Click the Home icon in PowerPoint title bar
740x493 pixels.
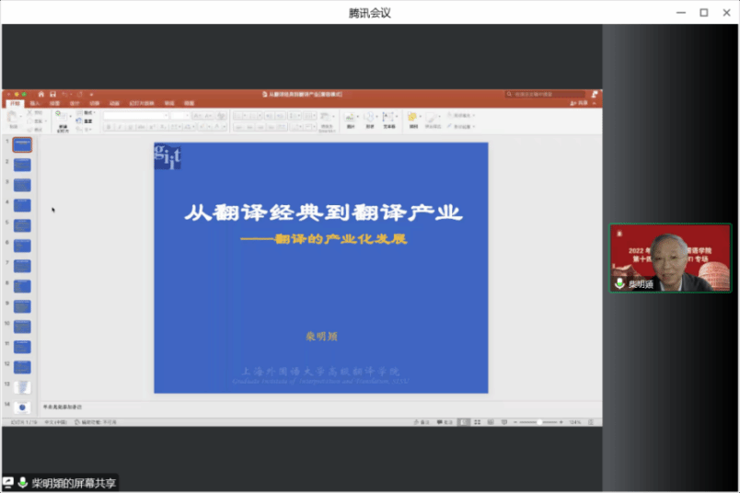(x=41, y=94)
